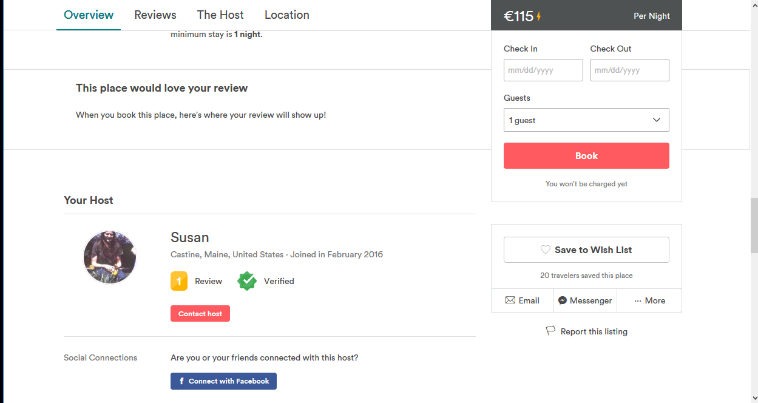
Task: Select the Location tab
Action: click(x=287, y=15)
